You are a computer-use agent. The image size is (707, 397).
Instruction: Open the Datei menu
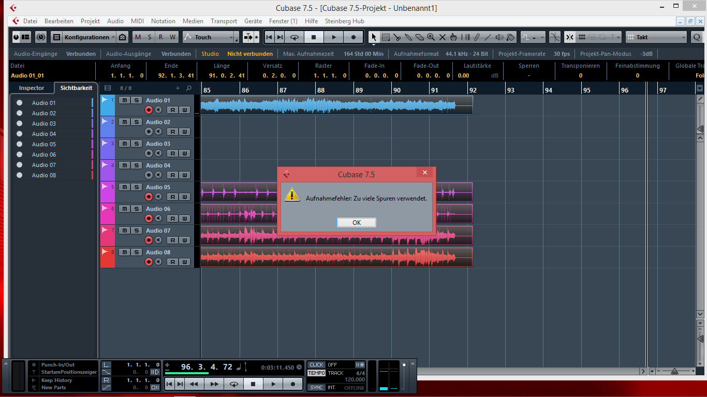[30, 21]
